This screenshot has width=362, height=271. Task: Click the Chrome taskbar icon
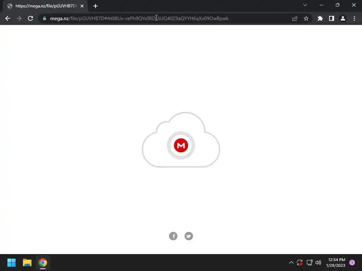(x=43, y=263)
